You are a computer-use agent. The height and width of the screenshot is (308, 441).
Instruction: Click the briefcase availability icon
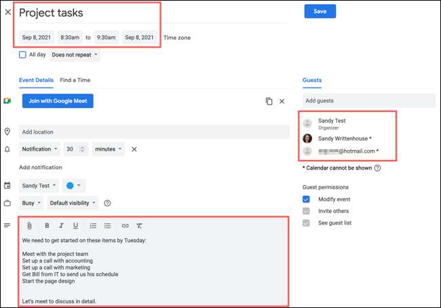point(7,203)
